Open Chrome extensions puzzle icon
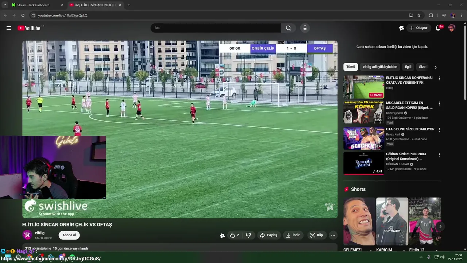Viewport: 467px width, 263px height. pos(431,15)
